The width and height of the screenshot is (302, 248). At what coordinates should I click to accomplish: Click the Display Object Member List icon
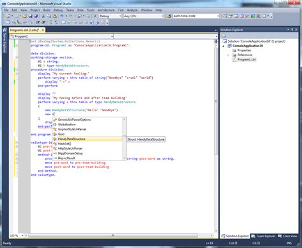click(x=8, y=22)
